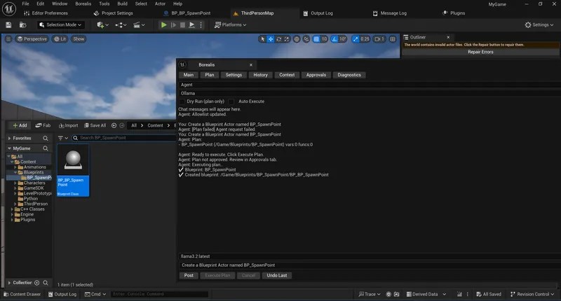Image resolution: width=561 pixels, height=301 pixels.
Task: Open the Perspective view mode dropdown
Action: point(32,39)
